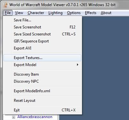The width and height of the screenshot is (129, 120).
Task: Expand the Alliancebrasscannon tree node
Action: 13,117
